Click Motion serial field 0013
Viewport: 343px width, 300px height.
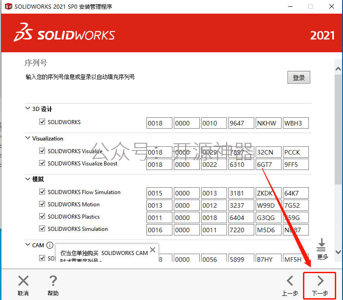[x=159, y=205]
